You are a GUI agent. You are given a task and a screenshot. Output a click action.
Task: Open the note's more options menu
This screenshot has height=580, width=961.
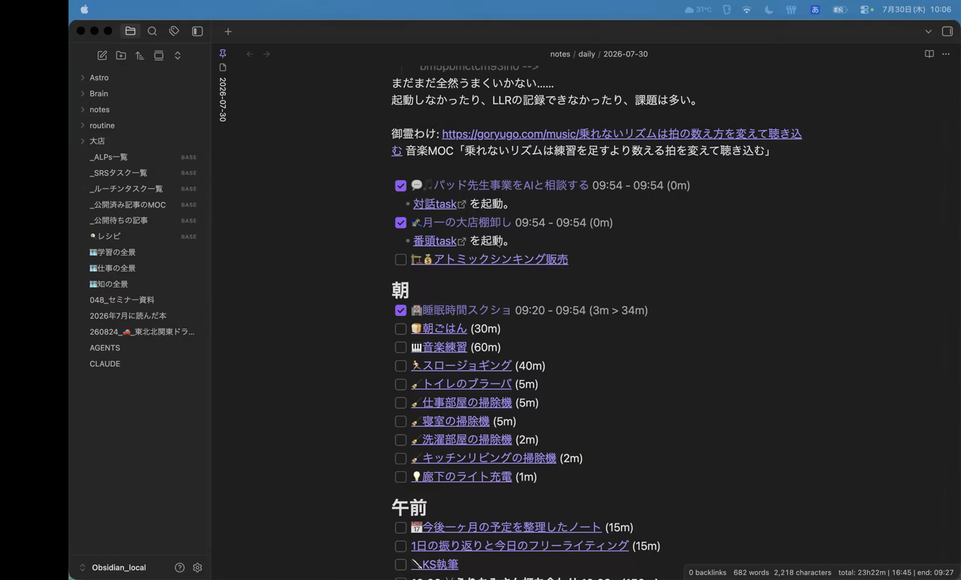(x=946, y=54)
